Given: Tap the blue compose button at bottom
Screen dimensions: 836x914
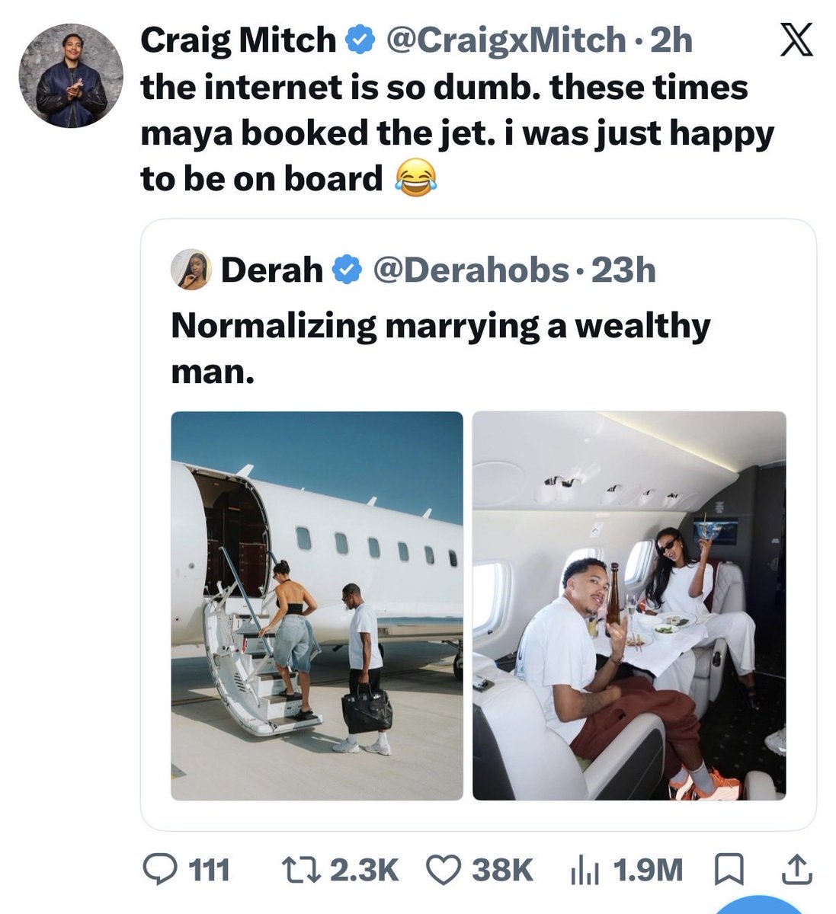Looking at the screenshot, I should (x=762, y=905).
